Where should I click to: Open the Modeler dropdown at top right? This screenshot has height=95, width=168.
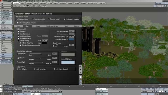tap(161, 3)
